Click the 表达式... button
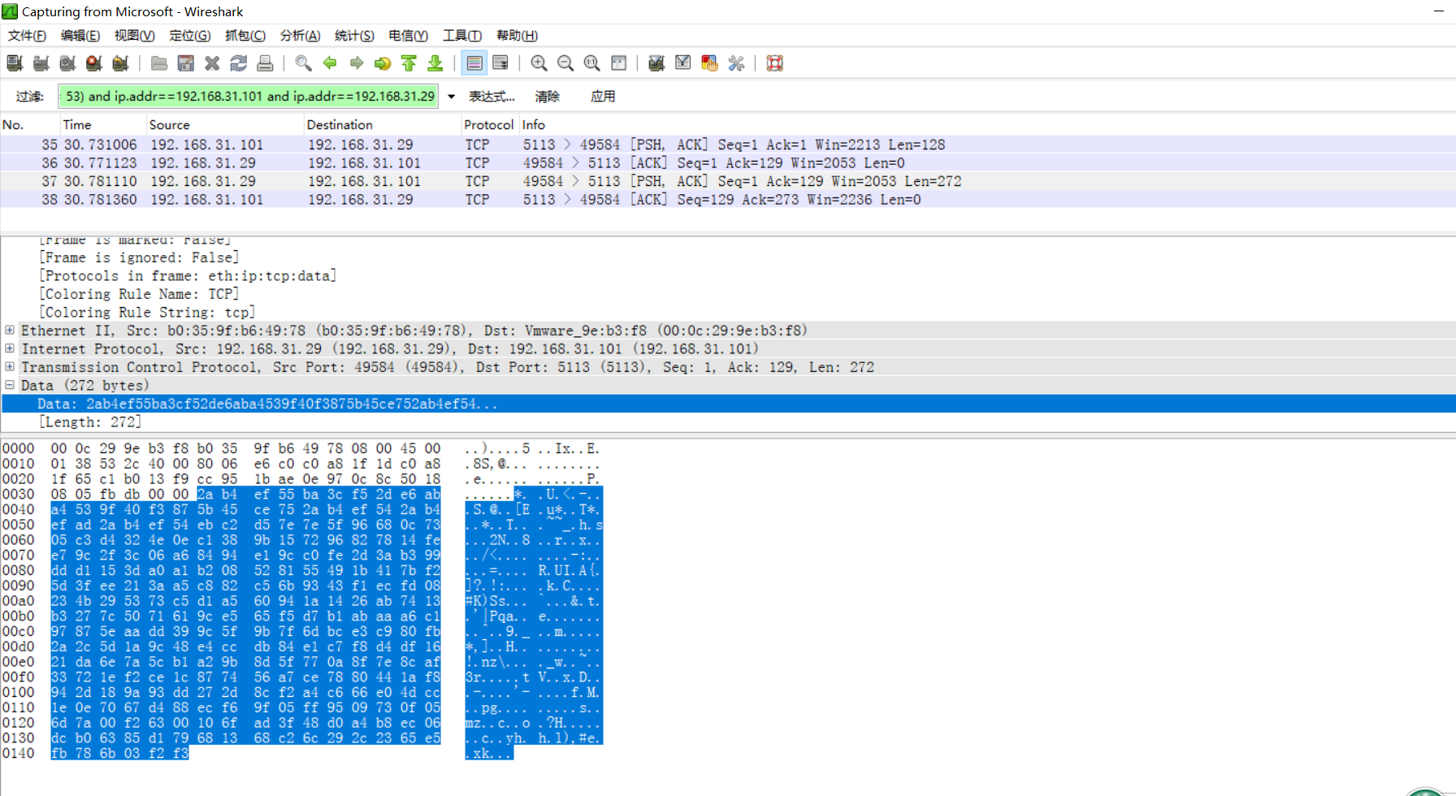The image size is (1456, 796). pyautogui.click(x=492, y=97)
